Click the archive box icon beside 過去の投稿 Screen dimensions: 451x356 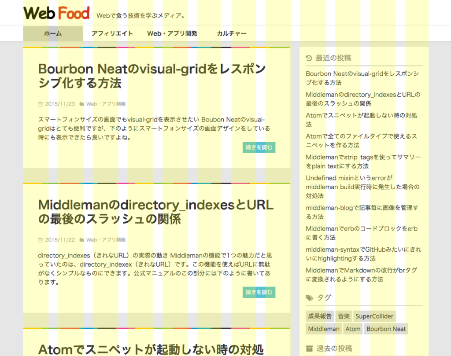pyautogui.click(x=309, y=348)
